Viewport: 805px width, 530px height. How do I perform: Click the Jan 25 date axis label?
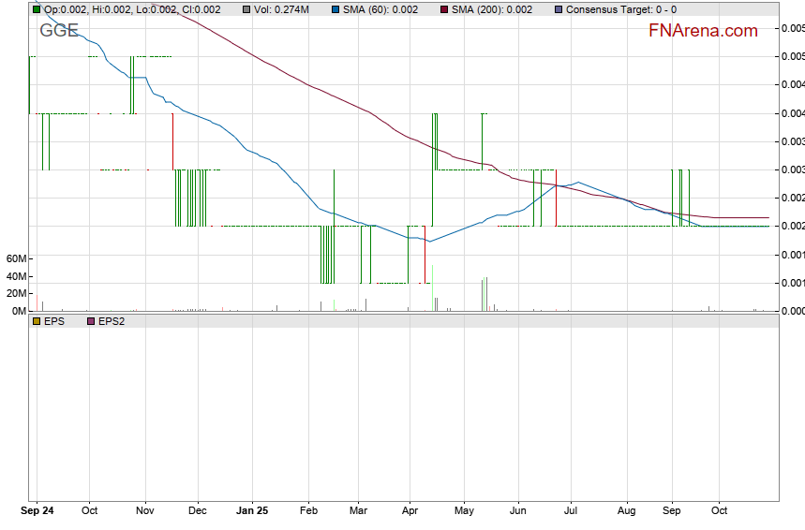click(251, 511)
